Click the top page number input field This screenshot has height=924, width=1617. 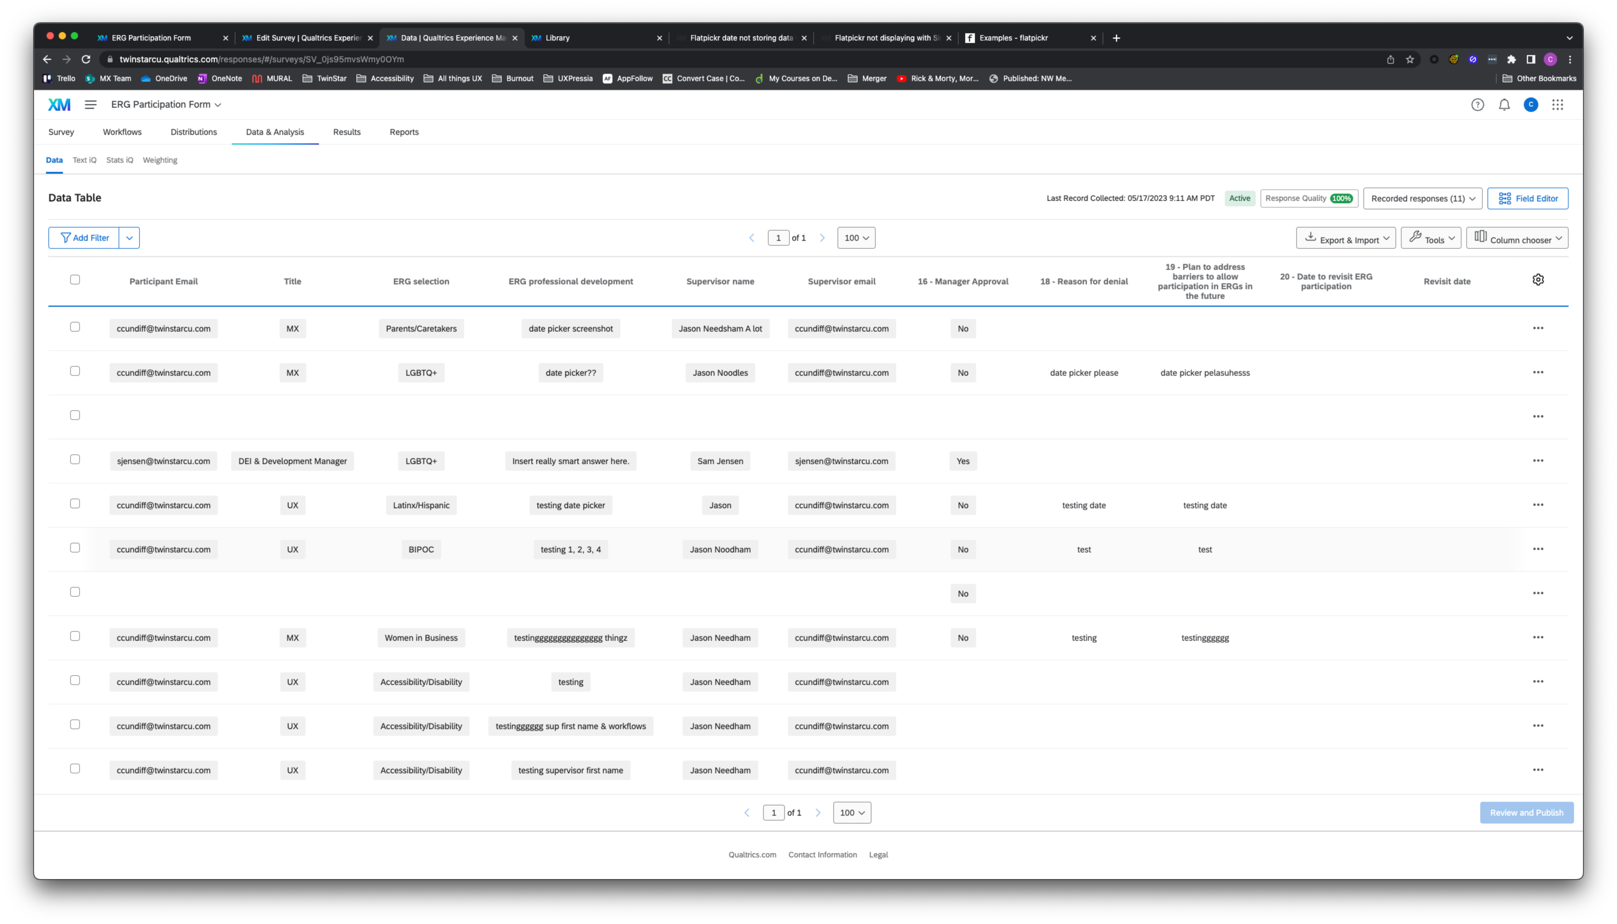click(778, 238)
